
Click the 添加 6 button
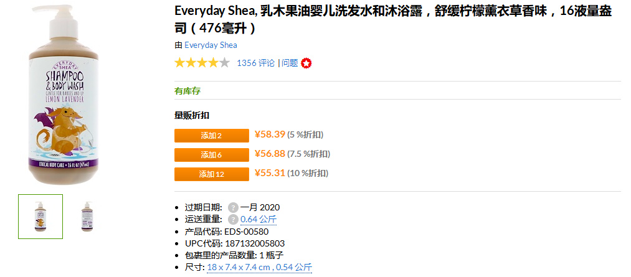pyautogui.click(x=212, y=155)
